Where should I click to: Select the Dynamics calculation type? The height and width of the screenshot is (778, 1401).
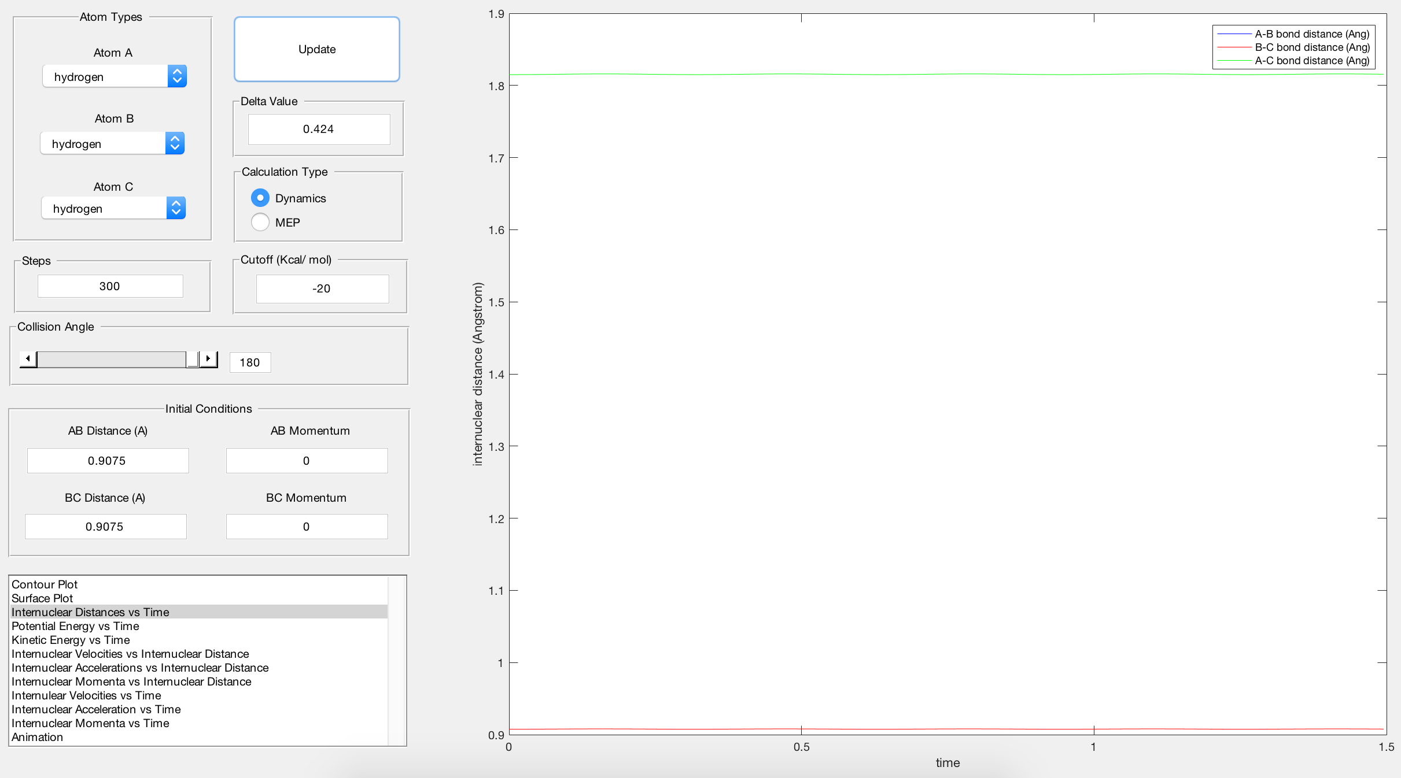click(260, 198)
